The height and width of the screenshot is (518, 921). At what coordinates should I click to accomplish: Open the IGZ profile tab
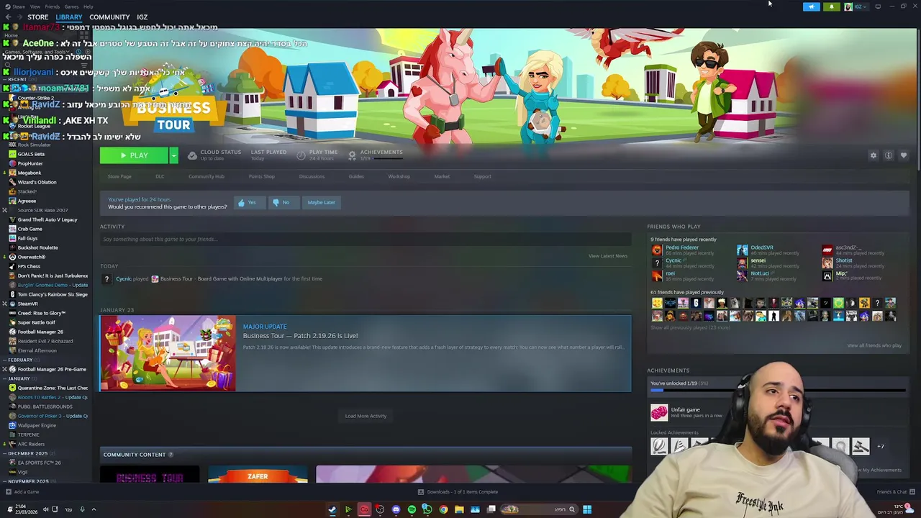click(142, 17)
